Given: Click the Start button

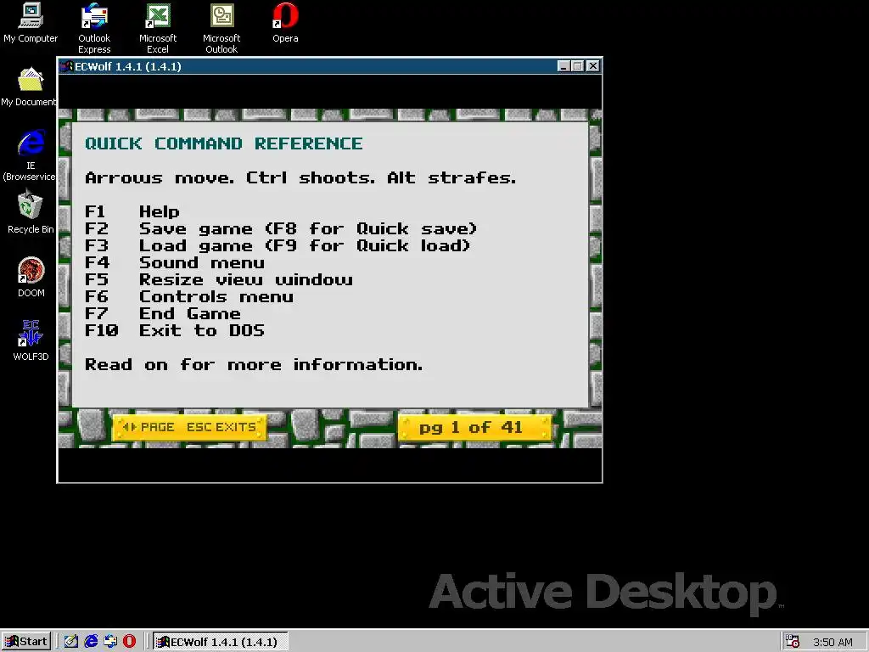Looking at the screenshot, I should (x=26, y=642).
